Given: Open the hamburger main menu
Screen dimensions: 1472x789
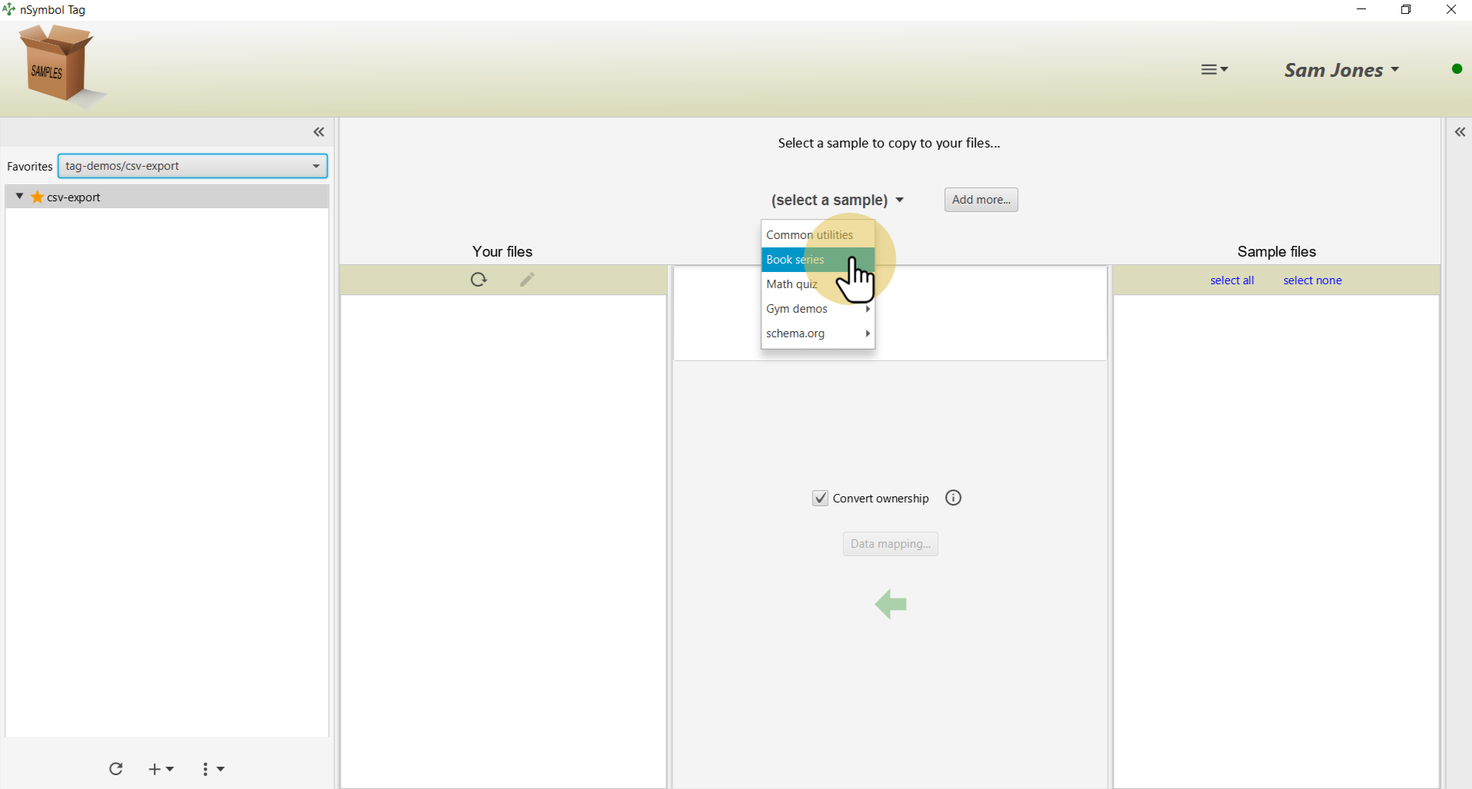Looking at the screenshot, I should pyautogui.click(x=1214, y=70).
